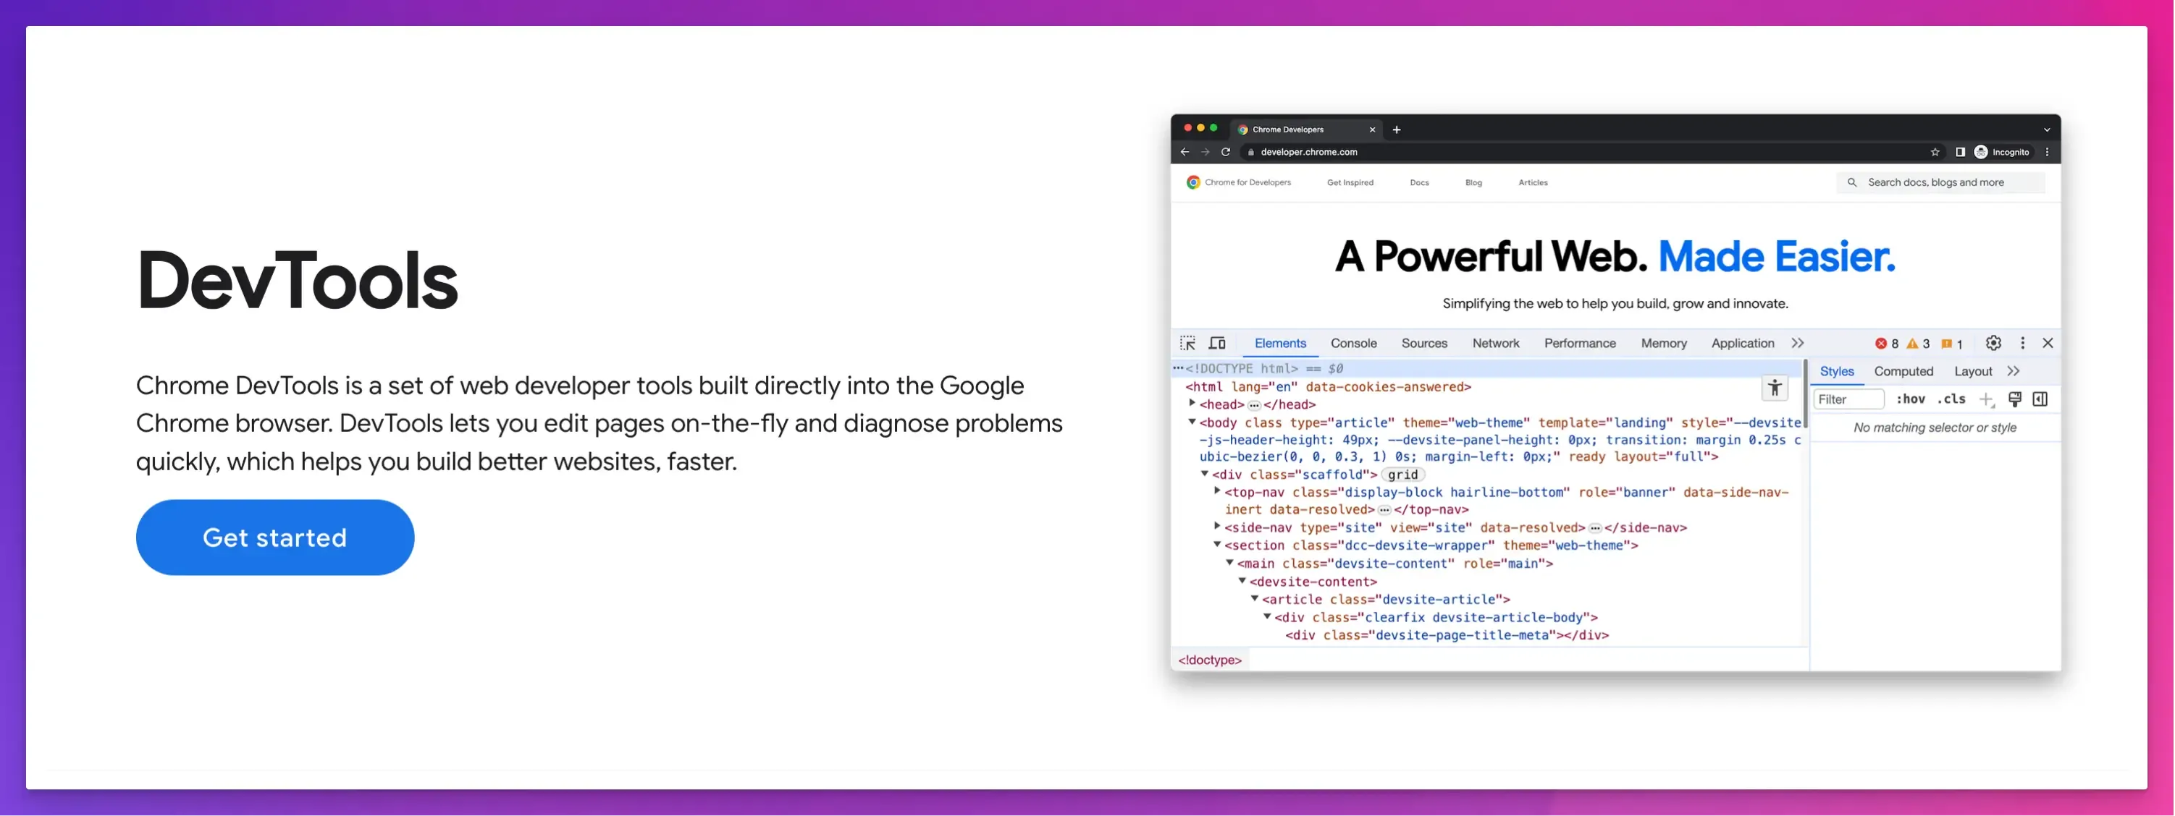Click the Get started button
2175x816 pixels.
point(274,537)
